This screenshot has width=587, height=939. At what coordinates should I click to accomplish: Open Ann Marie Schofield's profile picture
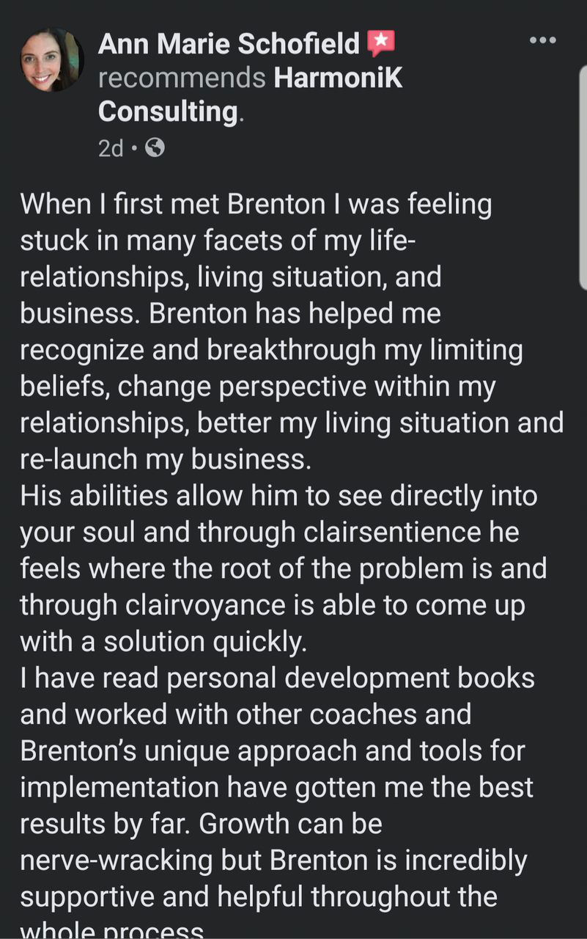(x=51, y=60)
